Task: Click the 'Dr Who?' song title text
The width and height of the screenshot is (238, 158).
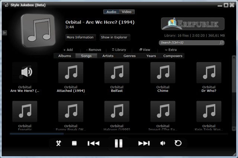Action: 209,91
